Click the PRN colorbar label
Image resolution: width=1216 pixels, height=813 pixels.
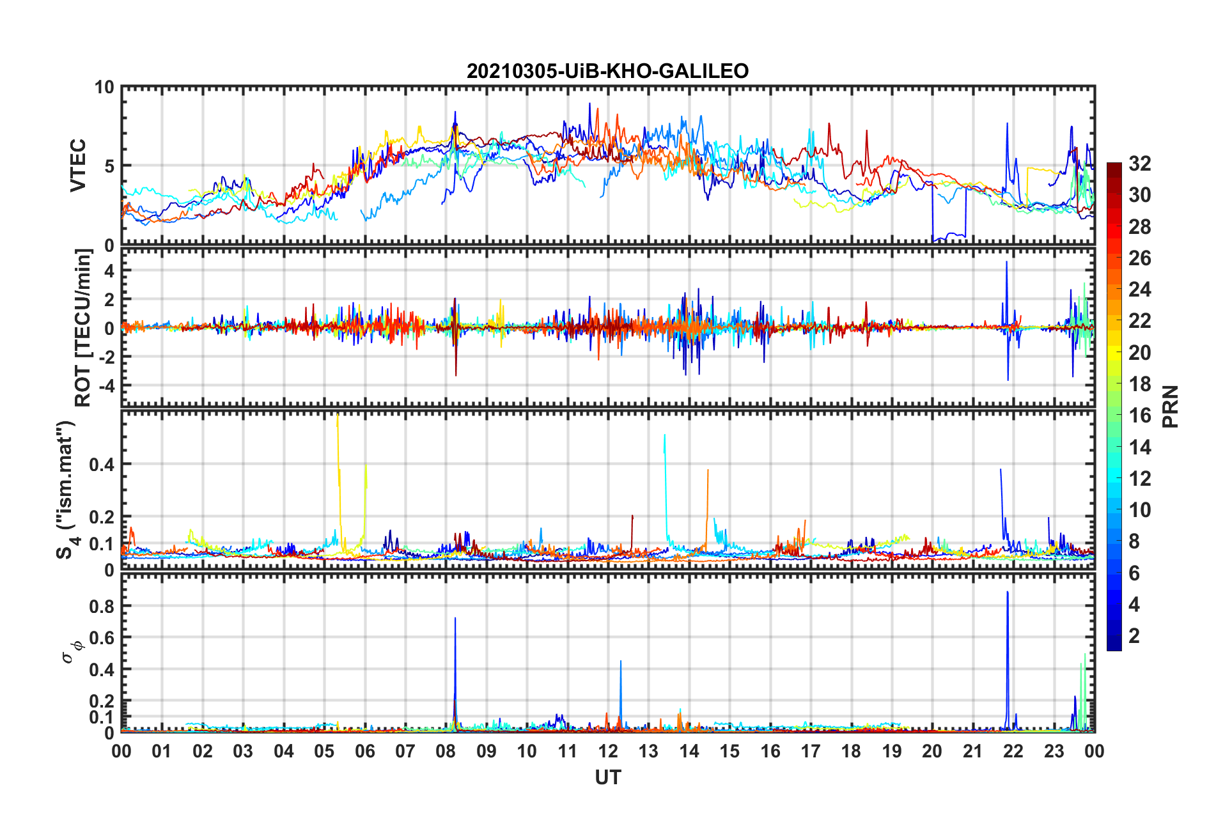[x=1171, y=407]
